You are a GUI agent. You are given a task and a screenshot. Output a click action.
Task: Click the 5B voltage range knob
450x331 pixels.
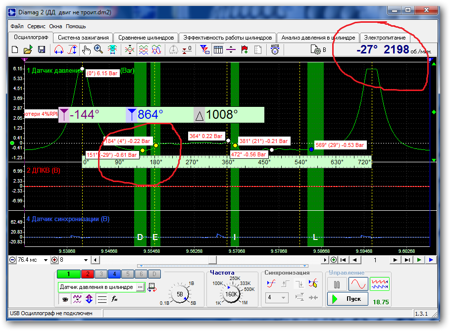180,294
